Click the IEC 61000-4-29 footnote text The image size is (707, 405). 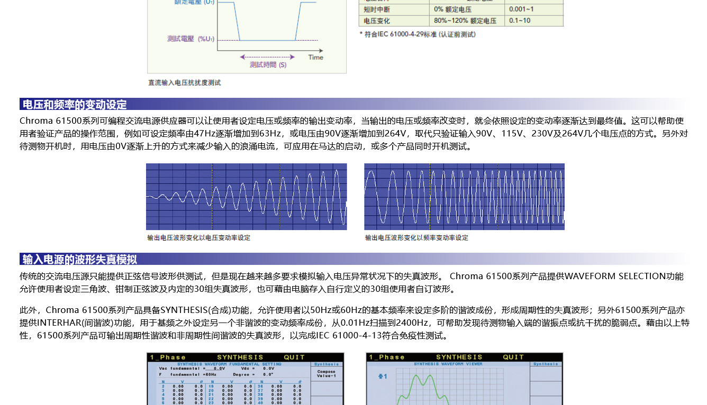coord(417,34)
